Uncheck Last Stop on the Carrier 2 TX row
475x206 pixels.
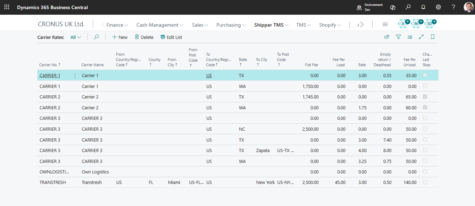425,97
